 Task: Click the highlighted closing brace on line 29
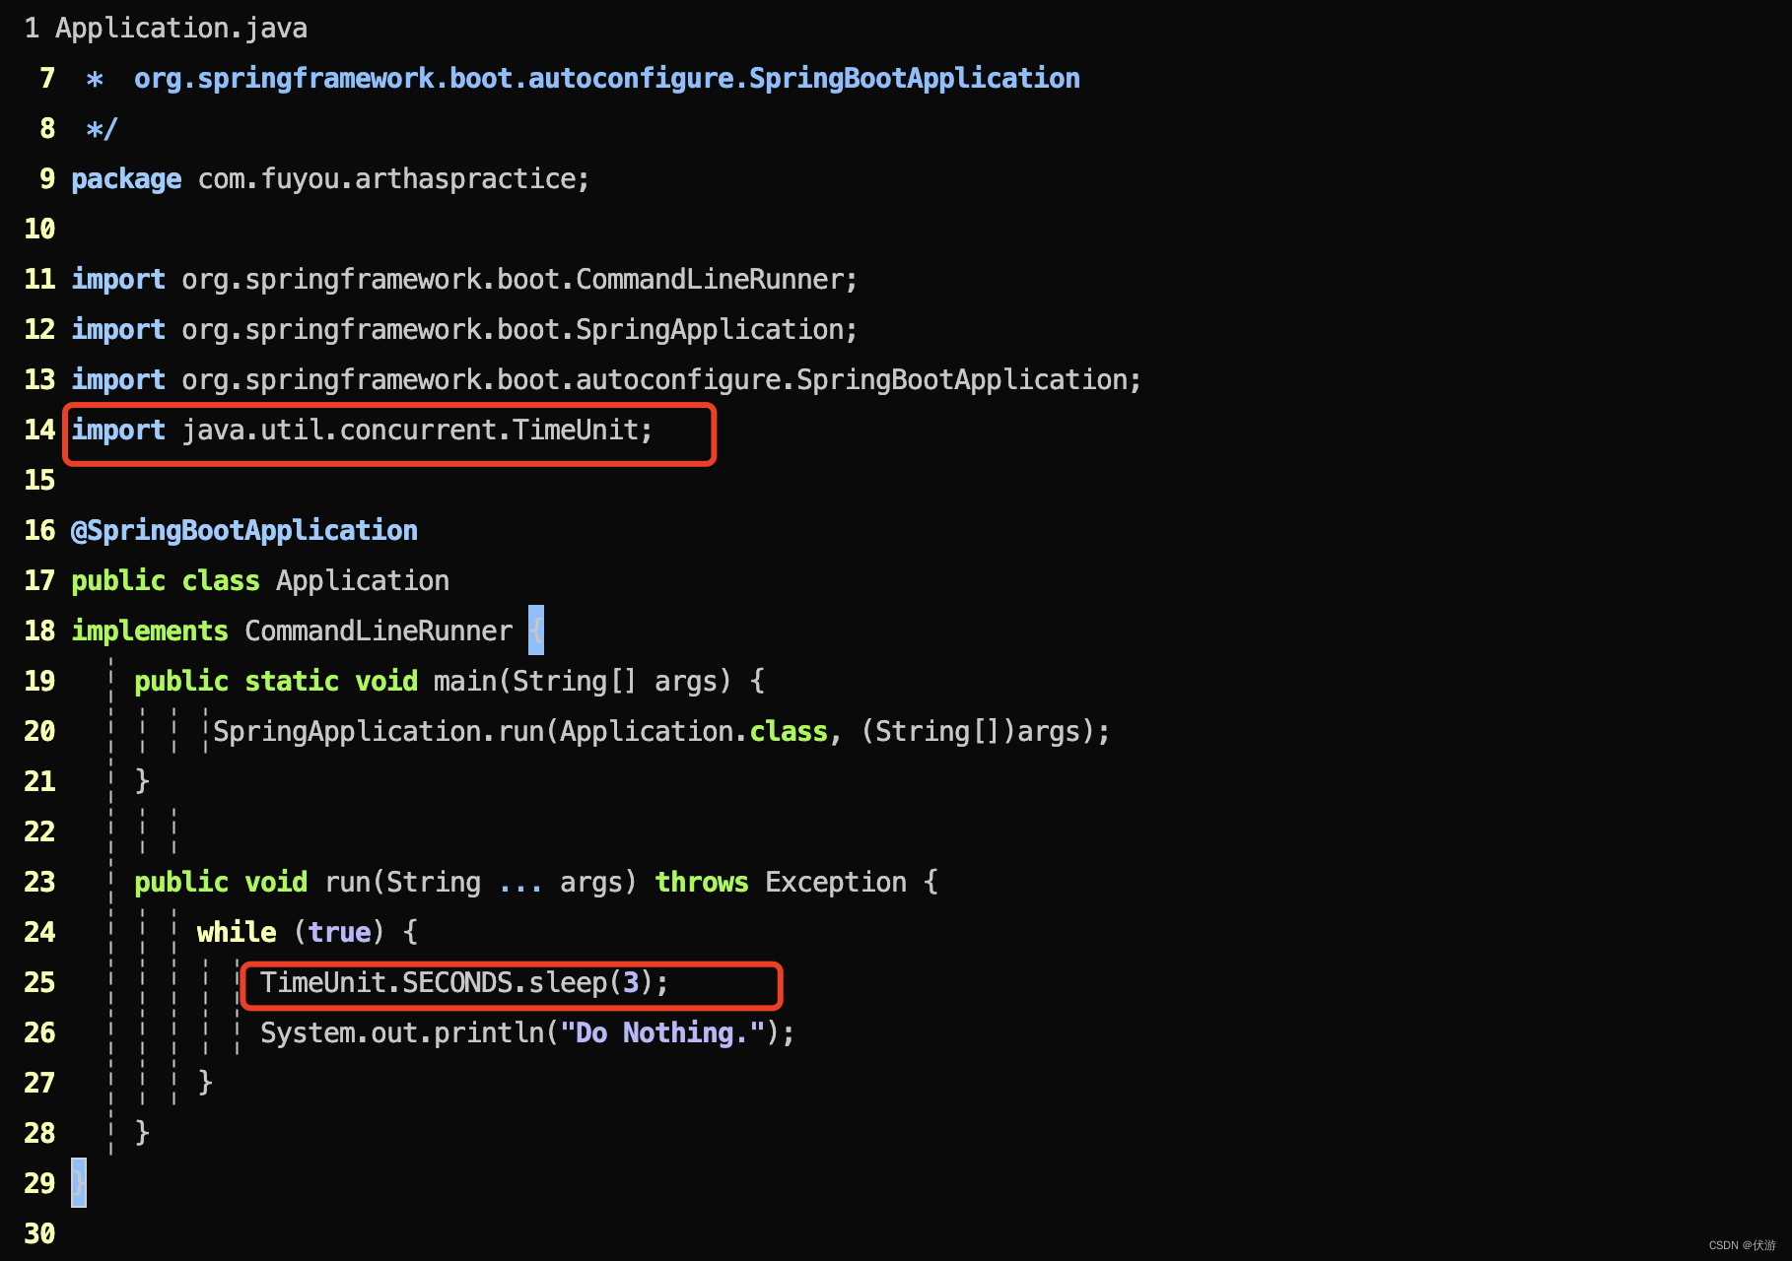[79, 1183]
